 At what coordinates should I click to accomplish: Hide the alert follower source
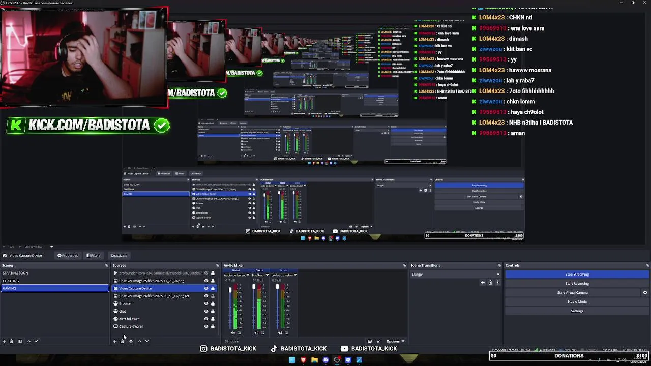click(206, 319)
